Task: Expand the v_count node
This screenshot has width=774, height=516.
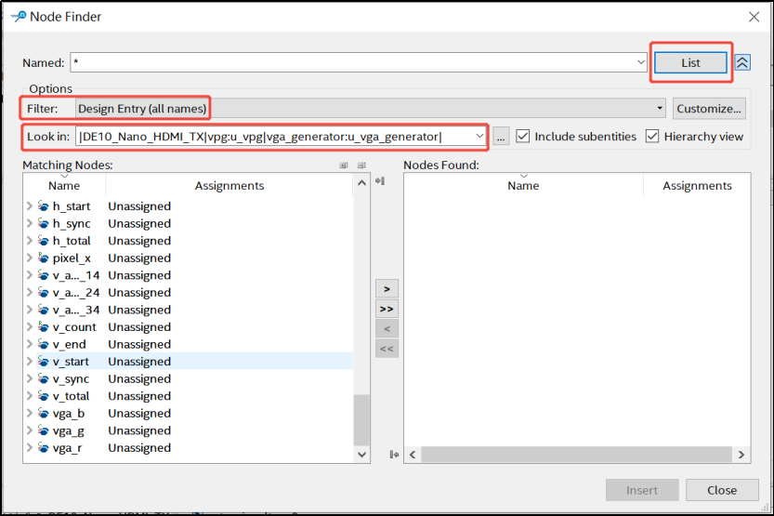Action: (29, 327)
